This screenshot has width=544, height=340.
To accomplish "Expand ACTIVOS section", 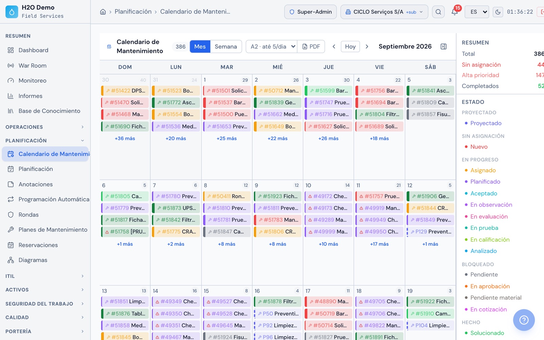I will point(44,290).
